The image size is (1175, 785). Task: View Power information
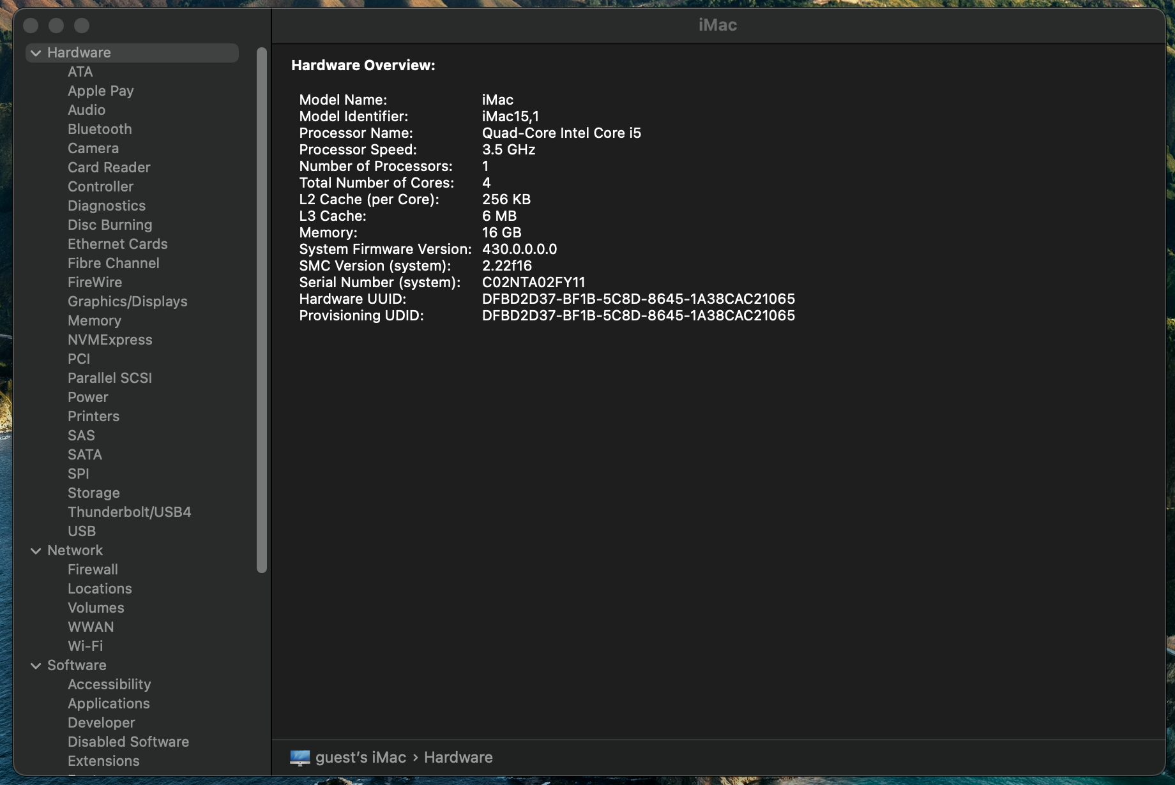pos(88,397)
